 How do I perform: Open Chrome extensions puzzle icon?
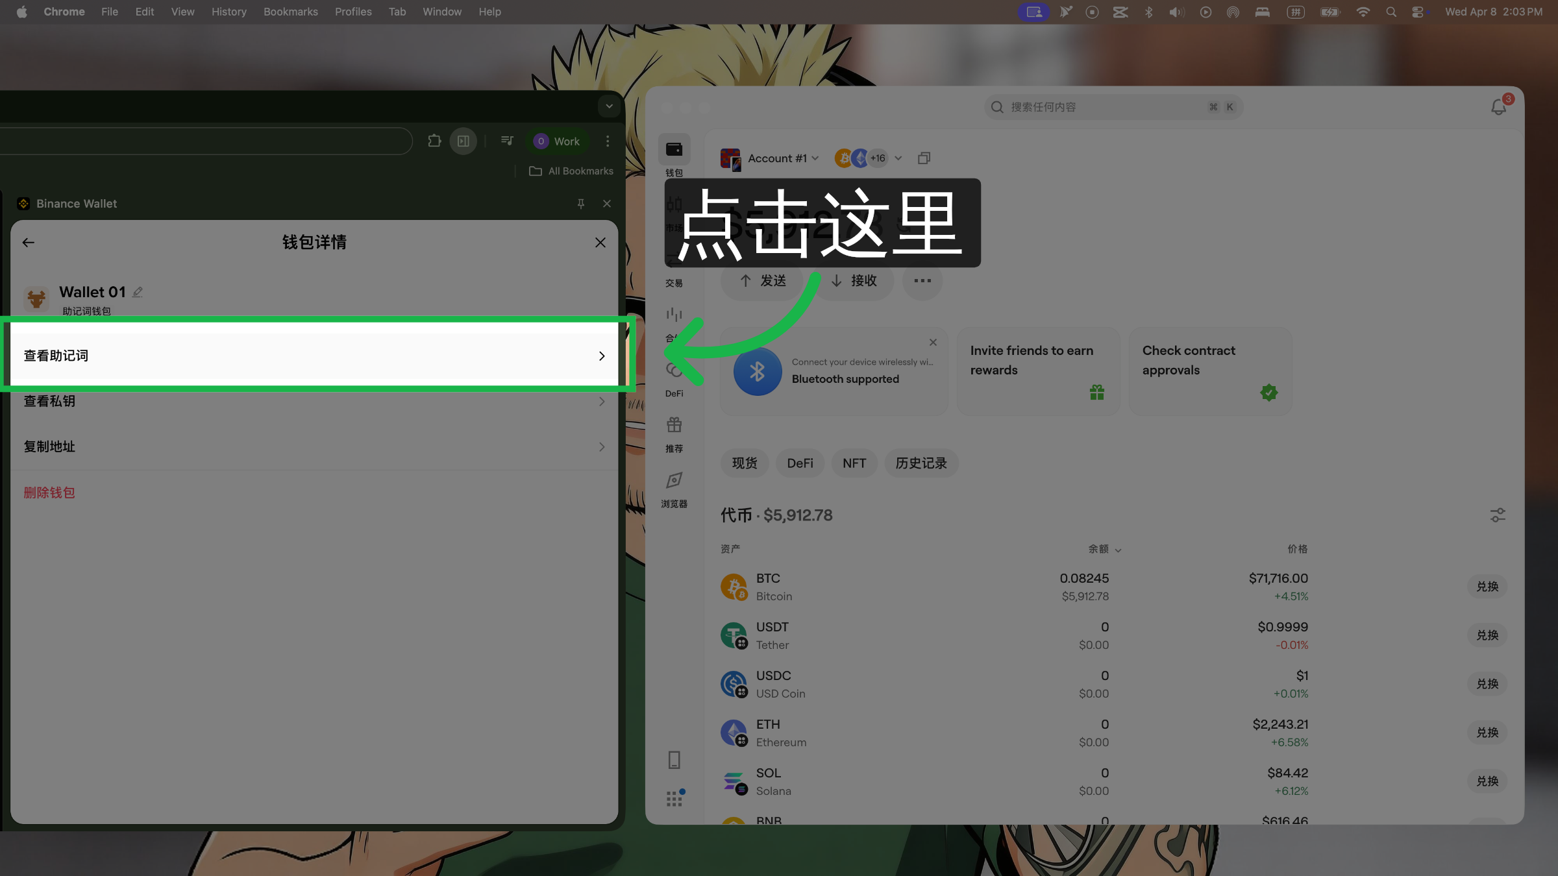point(434,141)
